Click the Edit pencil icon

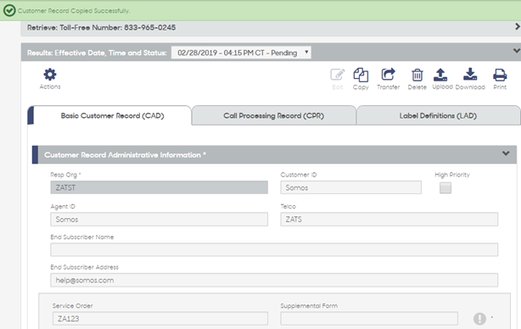point(337,75)
